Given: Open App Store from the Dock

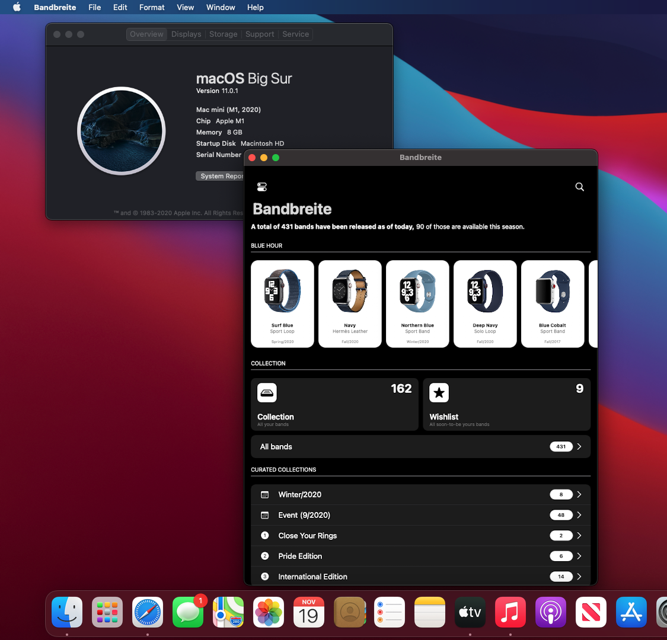Looking at the screenshot, I should (631, 612).
